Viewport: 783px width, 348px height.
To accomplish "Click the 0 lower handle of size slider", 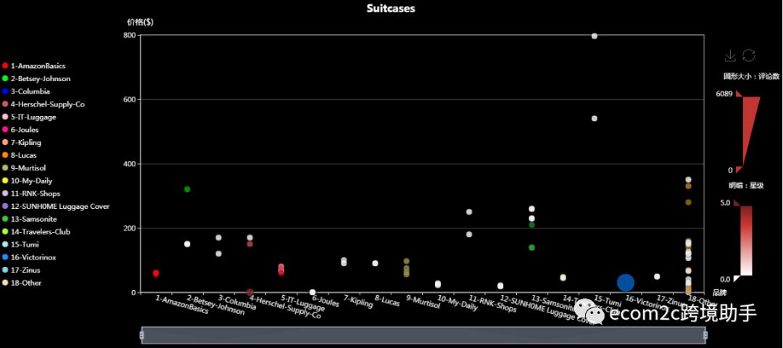I will point(739,170).
